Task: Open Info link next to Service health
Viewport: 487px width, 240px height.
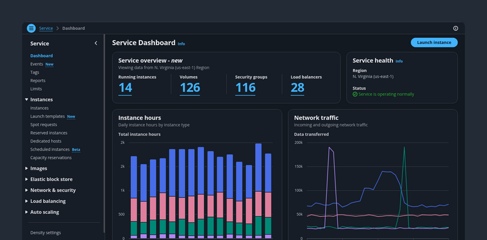Action: click(x=399, y=62)
